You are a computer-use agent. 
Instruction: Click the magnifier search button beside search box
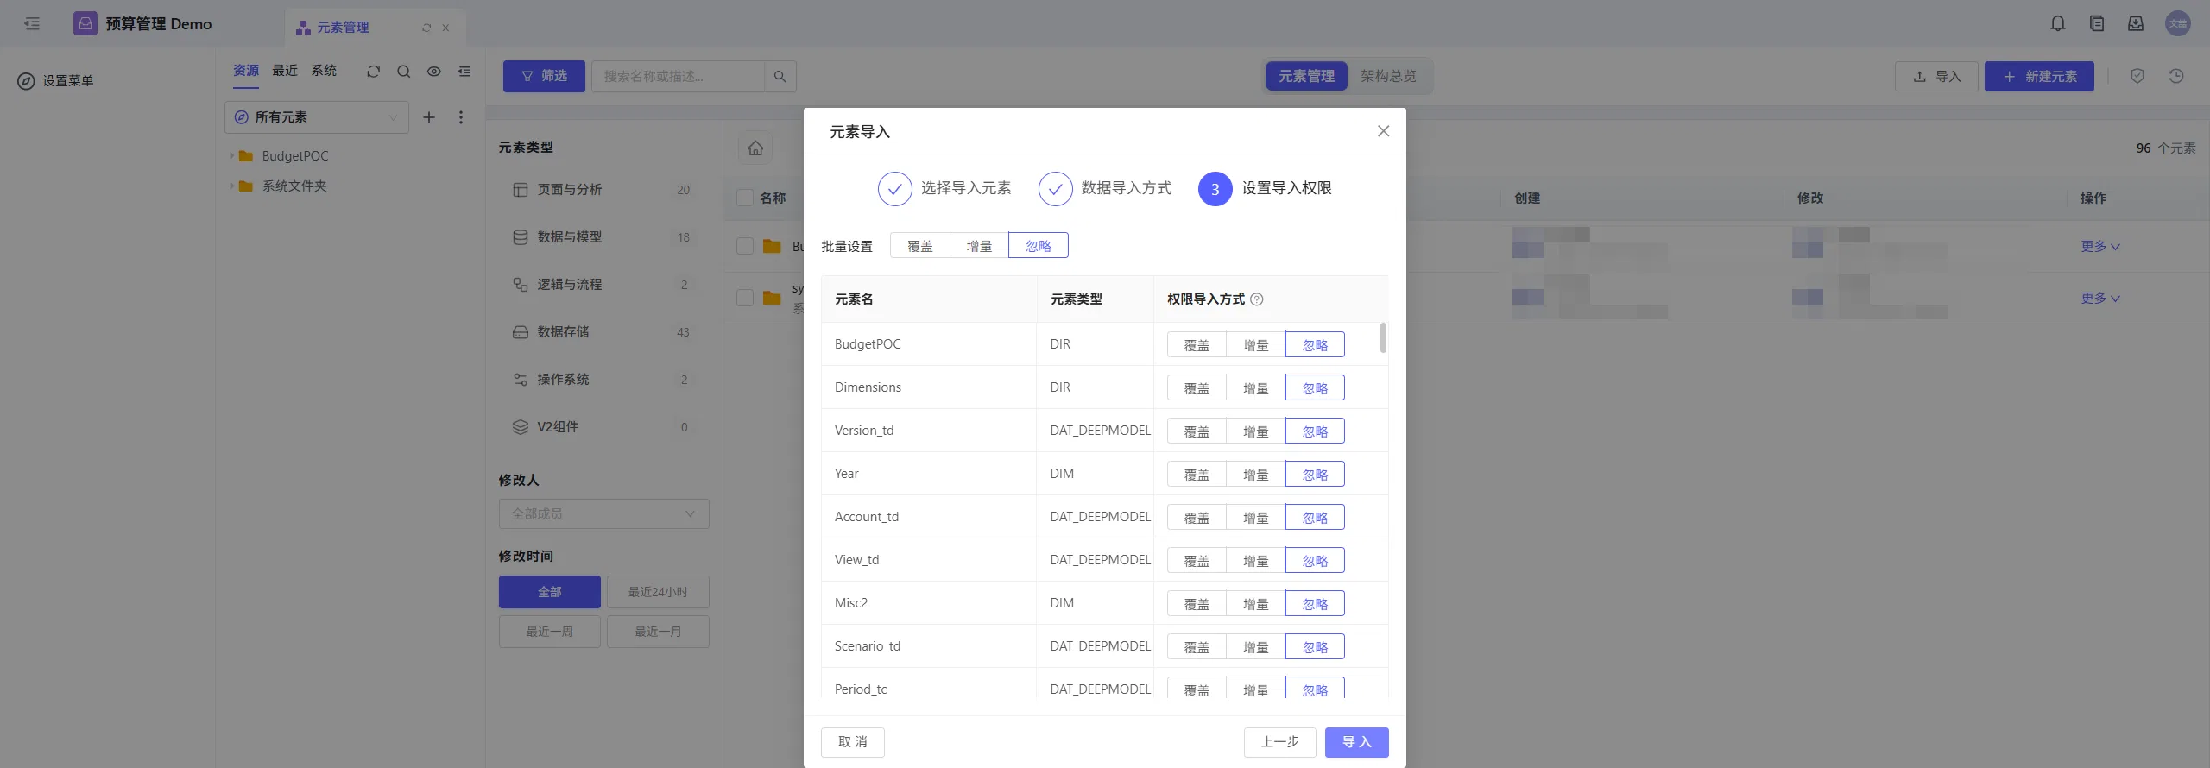pos(780,77)
